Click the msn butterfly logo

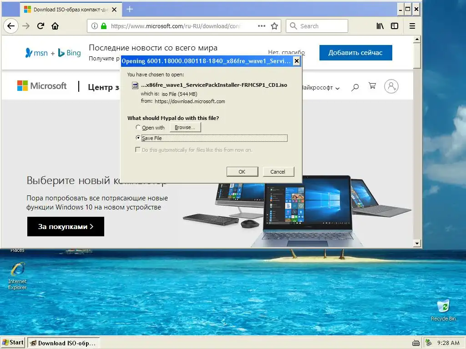click(x=36, y=53)
